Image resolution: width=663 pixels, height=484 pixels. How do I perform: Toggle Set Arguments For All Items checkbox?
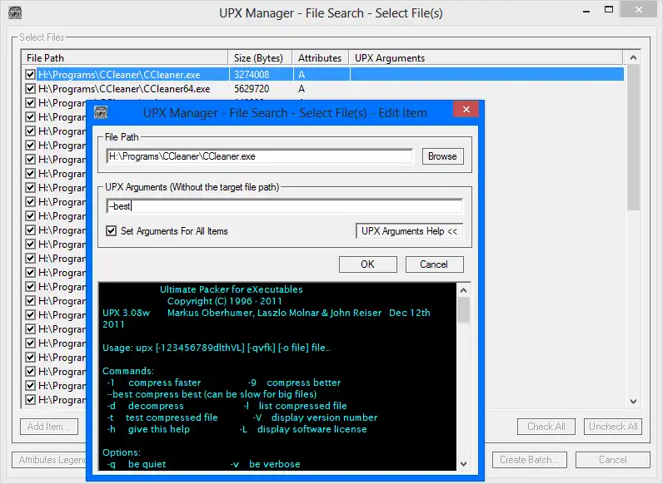pyautogui.click(x=112, y=231)
